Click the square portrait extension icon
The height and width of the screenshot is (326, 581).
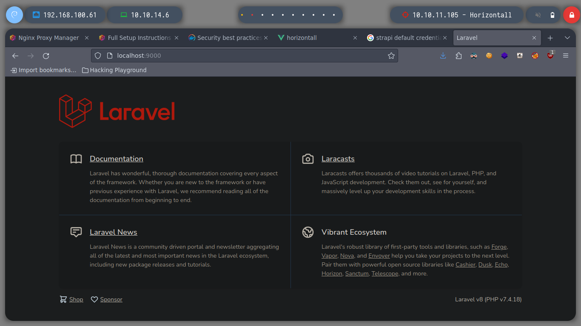(520, 56)
